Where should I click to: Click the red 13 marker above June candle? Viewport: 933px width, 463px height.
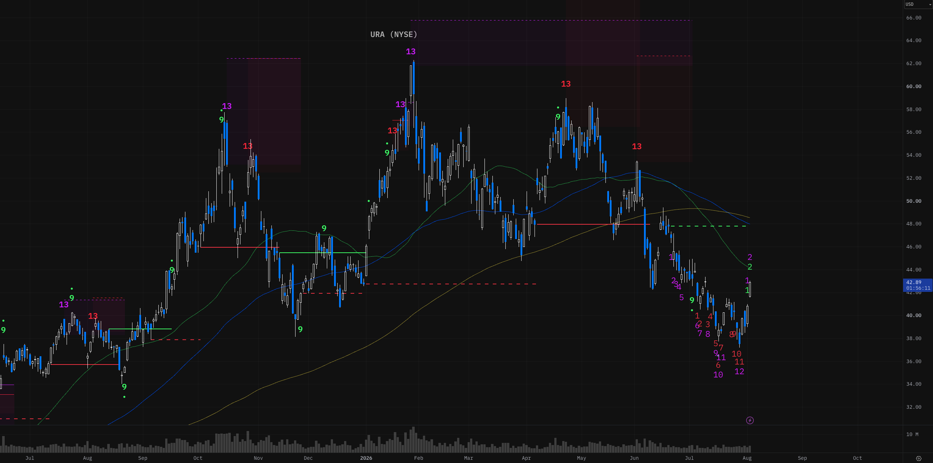(x=637, y=147)
